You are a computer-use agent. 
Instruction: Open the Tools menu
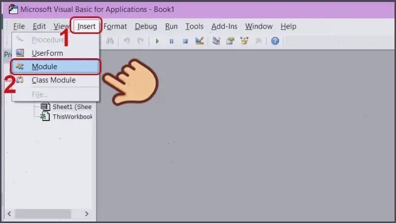pos(194,26)
